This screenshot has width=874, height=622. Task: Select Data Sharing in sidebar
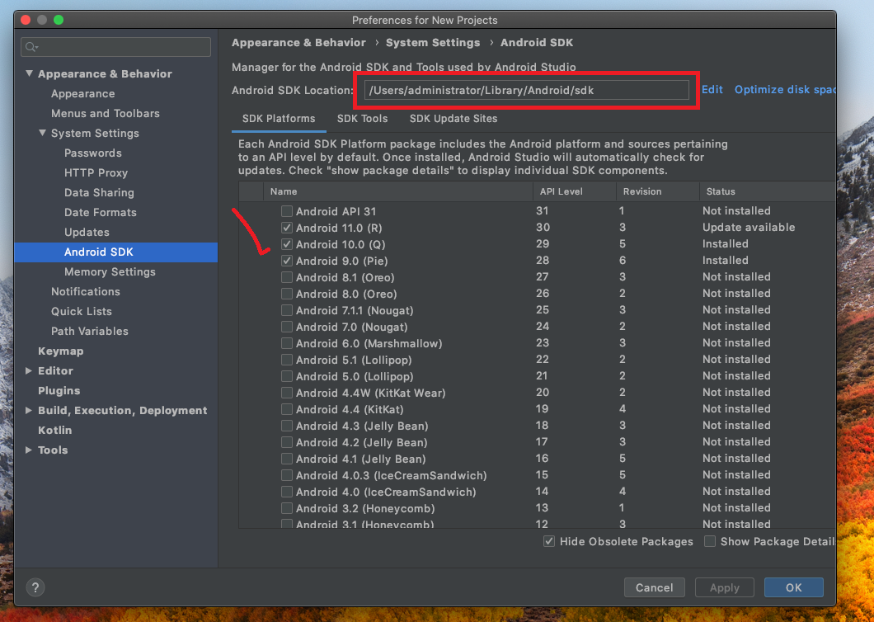(99, 192)
